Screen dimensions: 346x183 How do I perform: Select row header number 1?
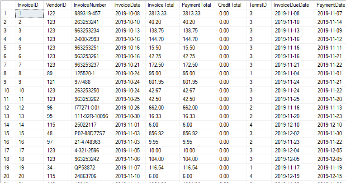8,14
